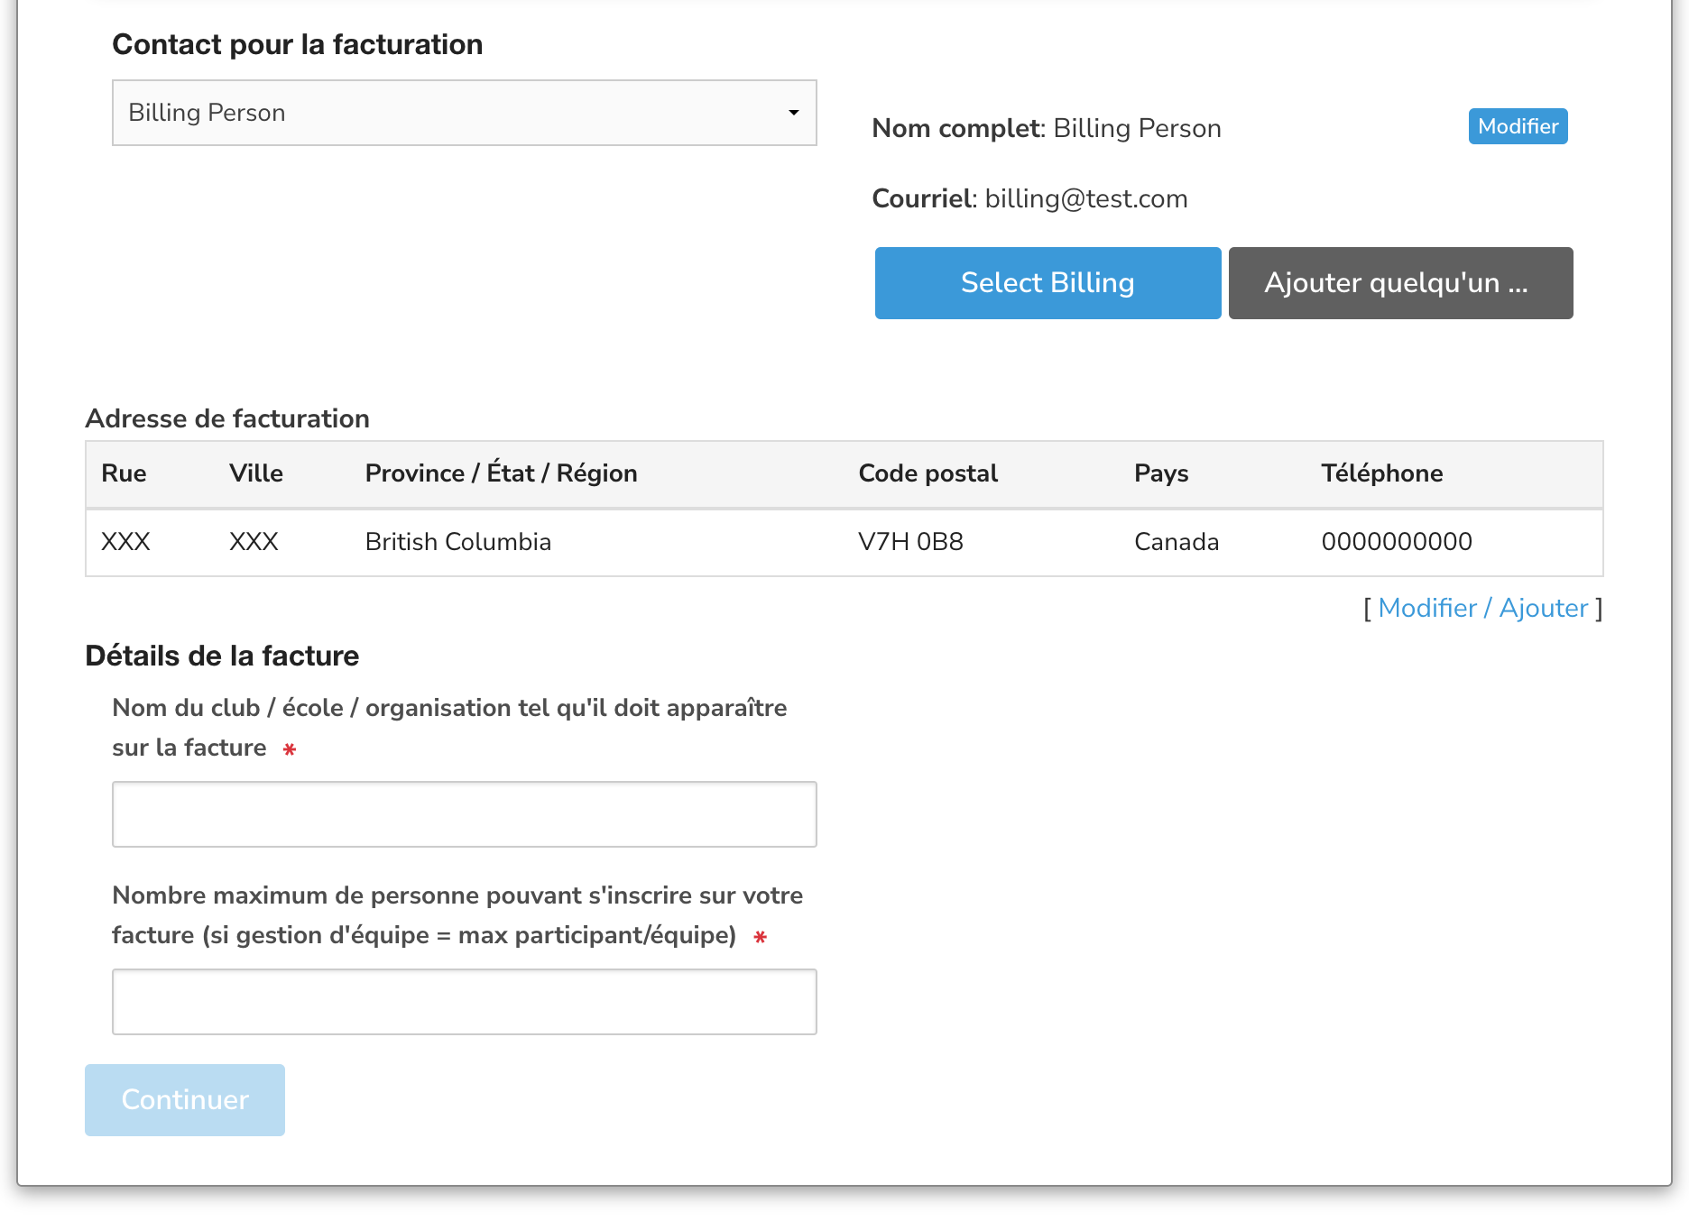Click the Ville column header
This screenshot has width=1689, height=1221.
point(255,473)
